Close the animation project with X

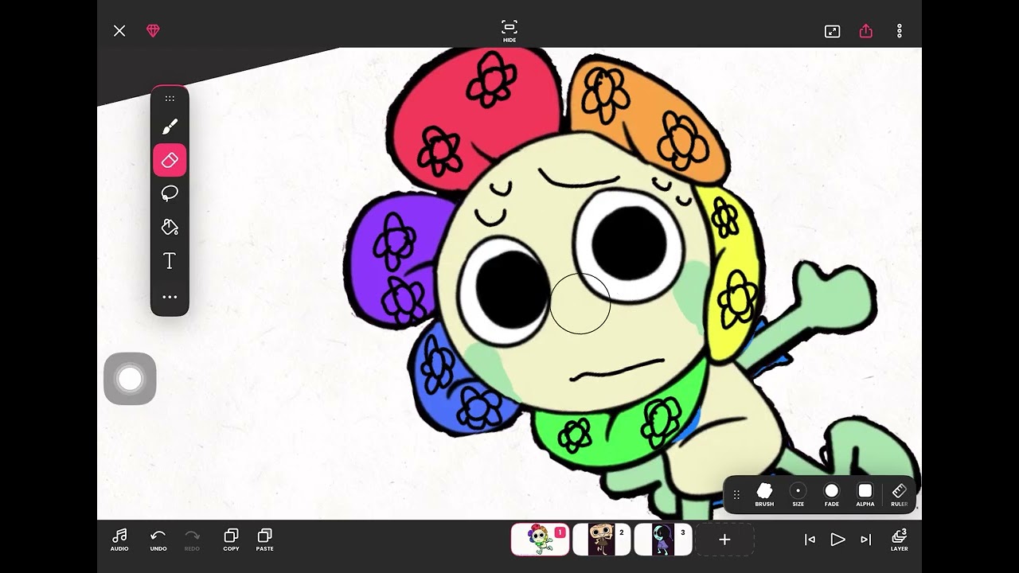pyautogui.click(x=119, y=31)
